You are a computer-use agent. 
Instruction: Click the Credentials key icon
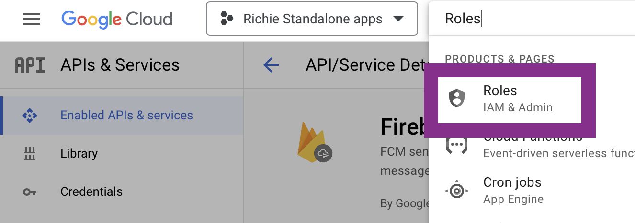(30, 192)
